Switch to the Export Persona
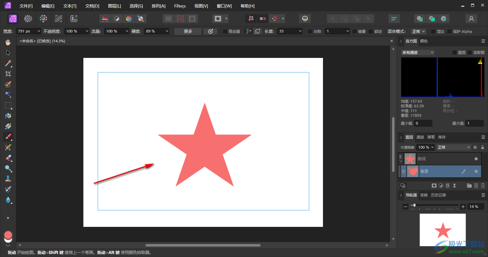Viewport: 488px width, 257px height. tap(74, 19)
